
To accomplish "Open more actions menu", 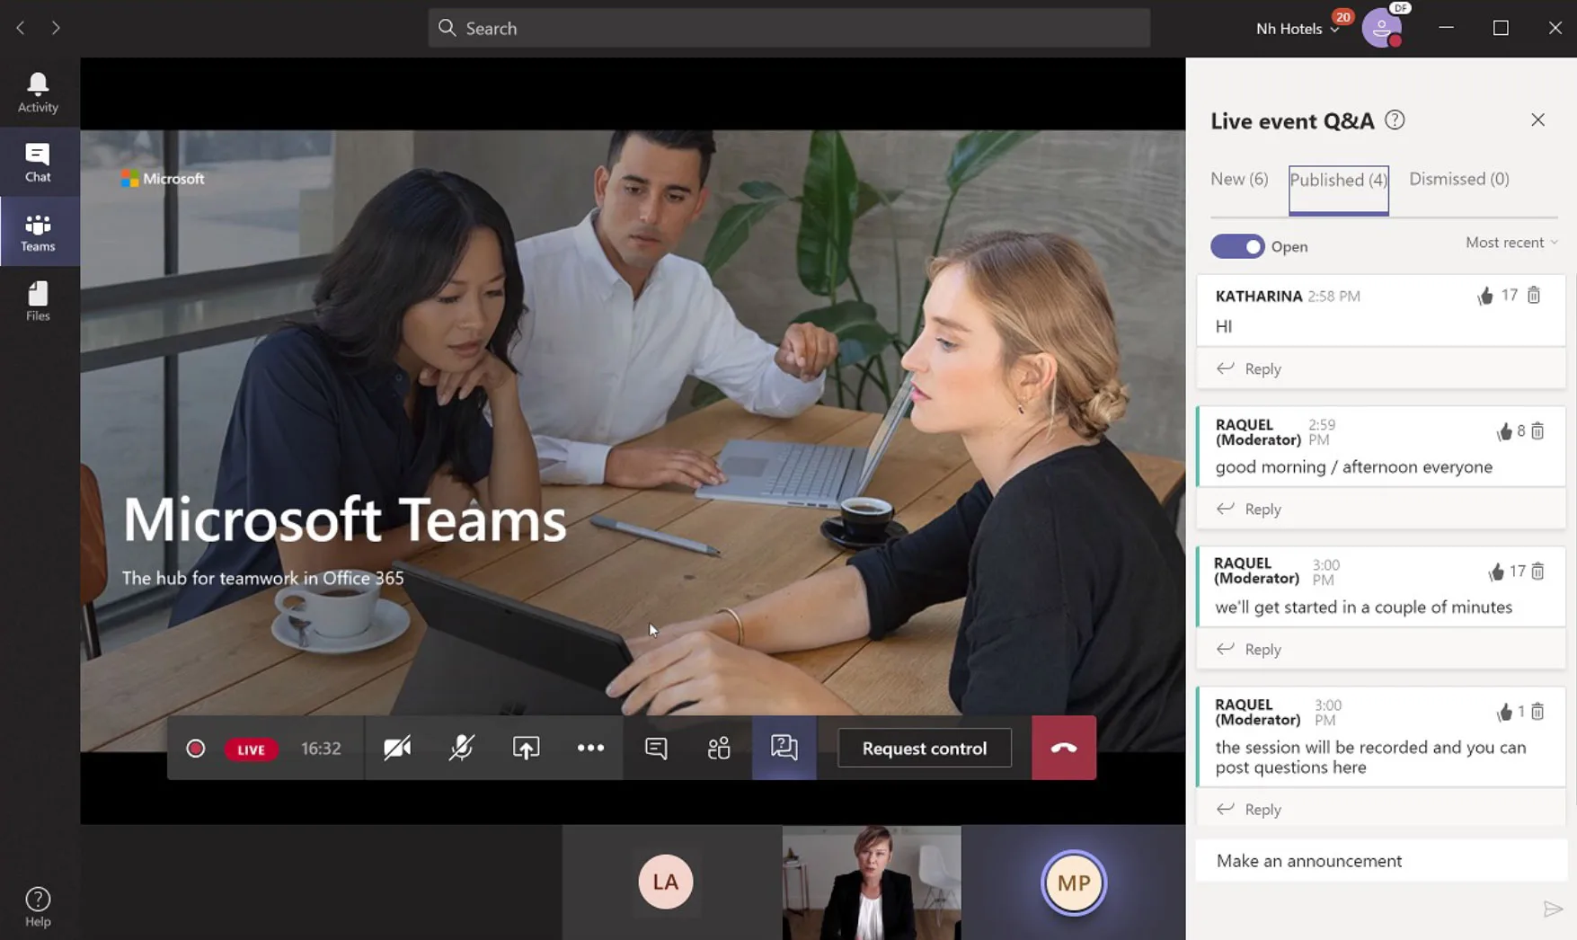I will [x=590, y=748].
